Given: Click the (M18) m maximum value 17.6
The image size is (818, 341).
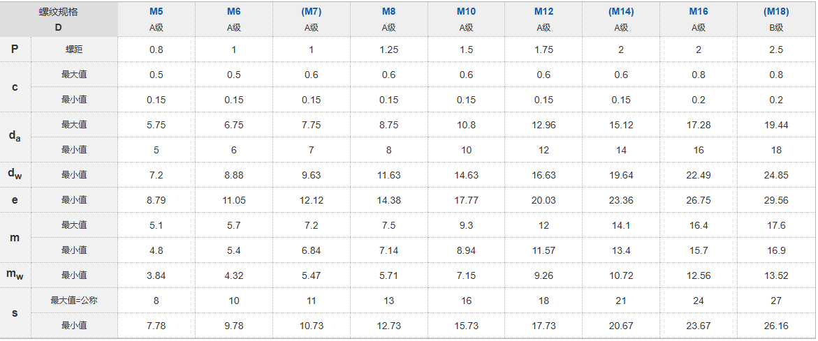Looking at the screenshot, I should click(x=776, y=225).
